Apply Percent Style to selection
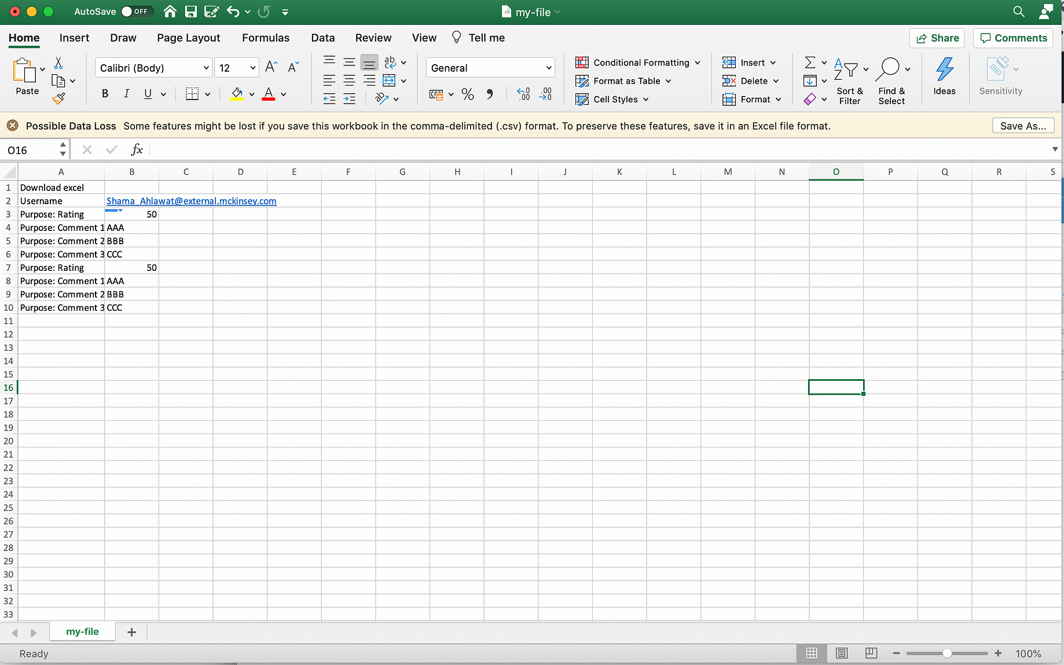 [468, 94]
